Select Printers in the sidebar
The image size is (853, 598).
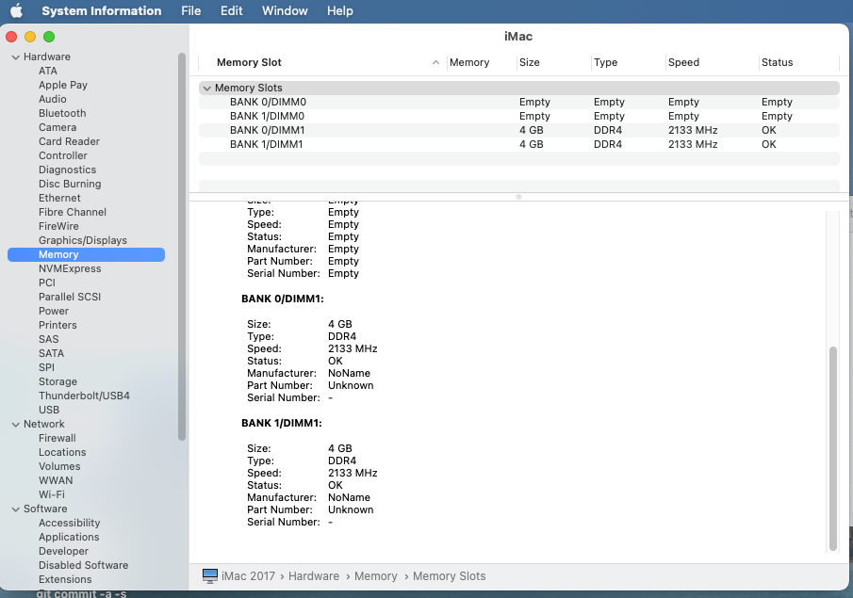[57, 326]
